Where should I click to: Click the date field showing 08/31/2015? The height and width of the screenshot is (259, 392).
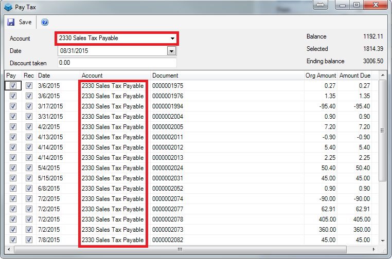[112, 51]
